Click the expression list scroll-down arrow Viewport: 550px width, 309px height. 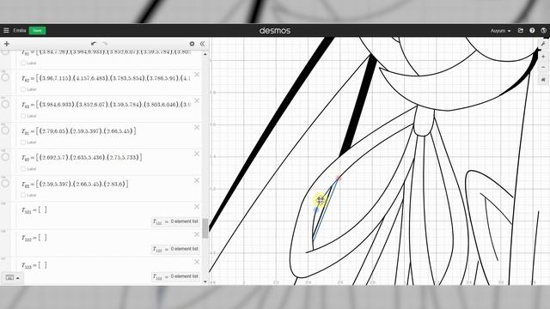pos(205,282)
